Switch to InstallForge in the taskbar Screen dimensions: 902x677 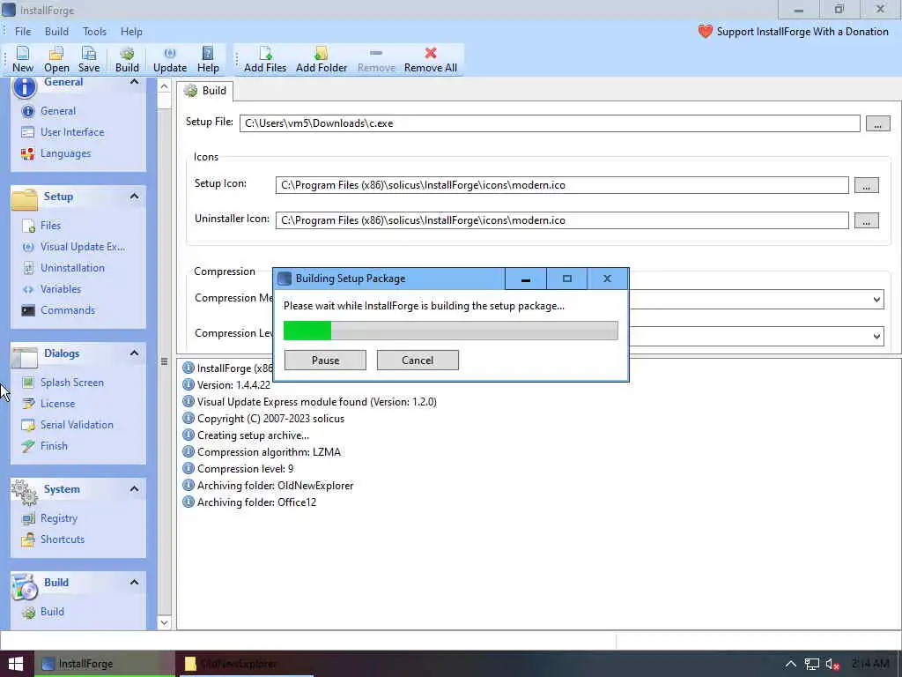[x=104, y=664]
